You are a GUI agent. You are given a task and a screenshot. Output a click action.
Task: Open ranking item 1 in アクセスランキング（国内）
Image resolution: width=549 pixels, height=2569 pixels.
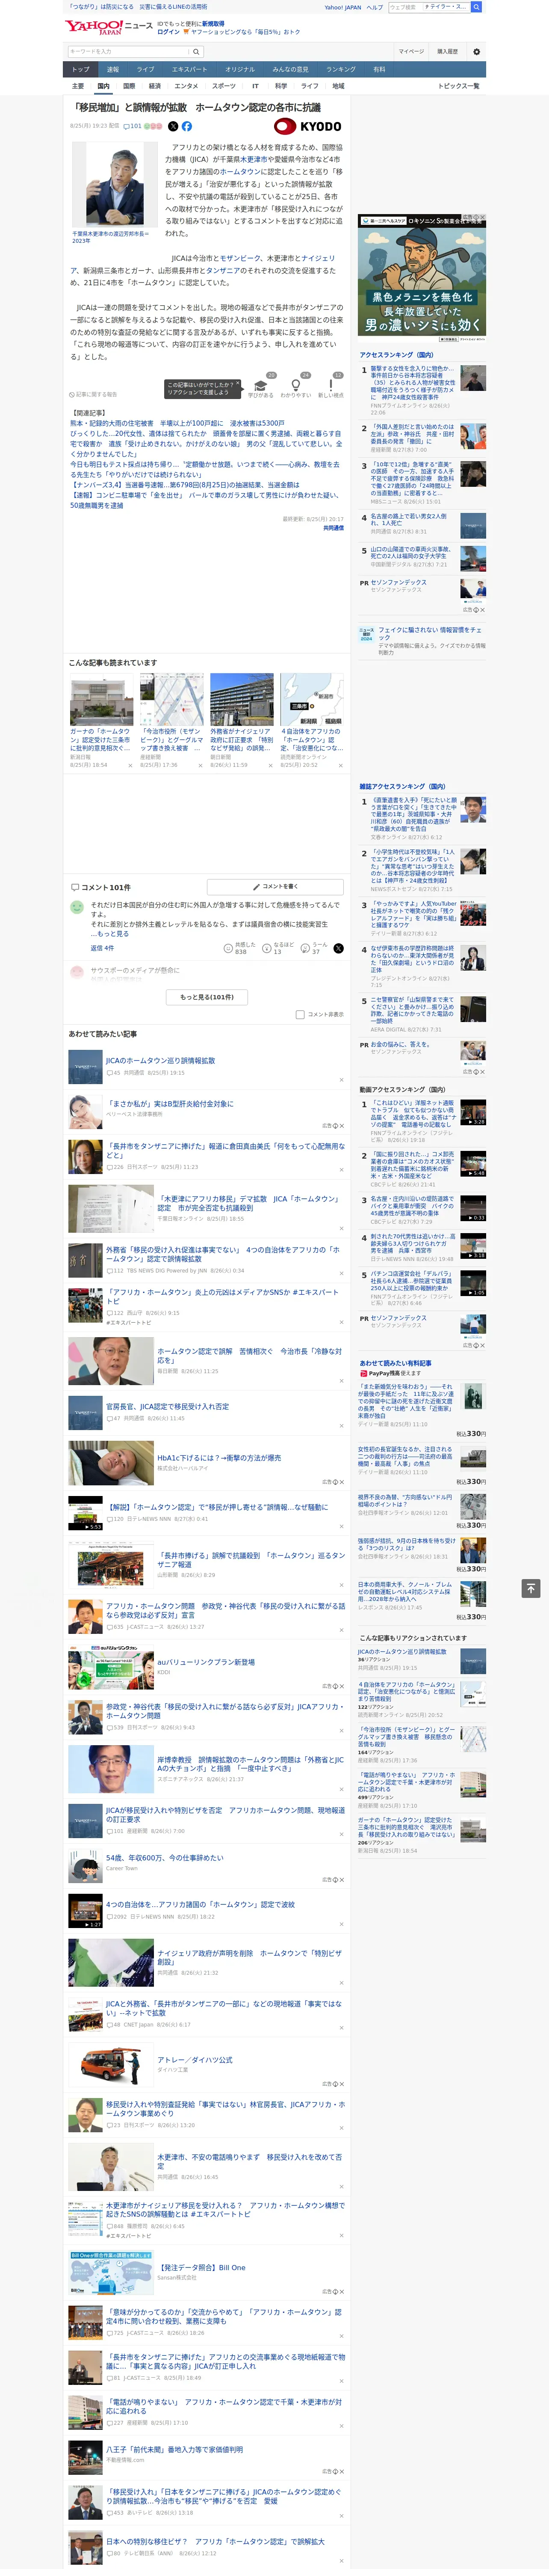point(413,383)
